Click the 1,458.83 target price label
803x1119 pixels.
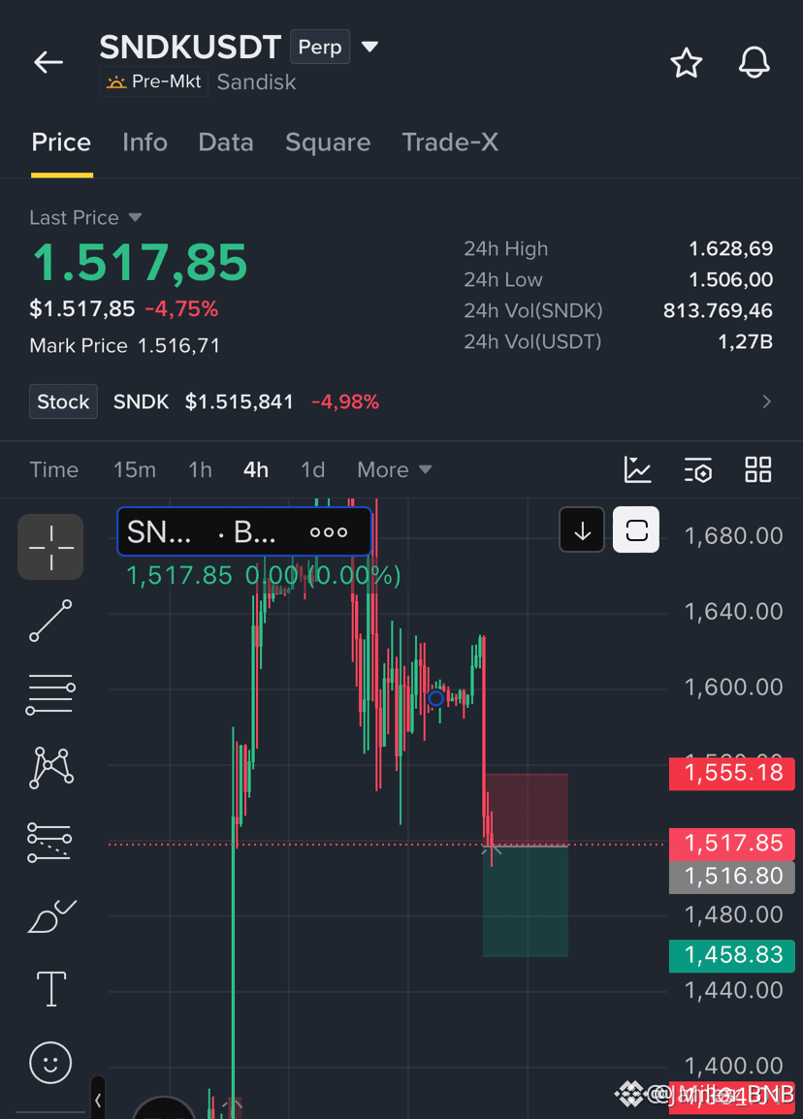click(732, 955)
